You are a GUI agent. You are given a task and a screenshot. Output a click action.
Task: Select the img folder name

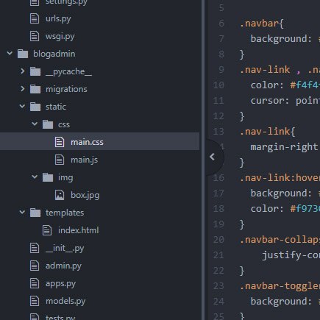tap(65, 177)
